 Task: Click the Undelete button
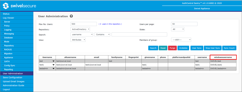pyautogui.click(x=183, y=48)
